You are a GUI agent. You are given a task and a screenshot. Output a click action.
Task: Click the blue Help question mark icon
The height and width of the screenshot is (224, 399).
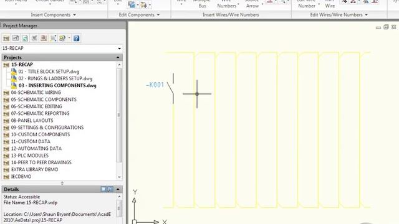tap(76, 39)
